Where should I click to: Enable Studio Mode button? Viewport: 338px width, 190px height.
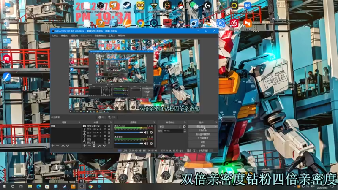[203, 138]
